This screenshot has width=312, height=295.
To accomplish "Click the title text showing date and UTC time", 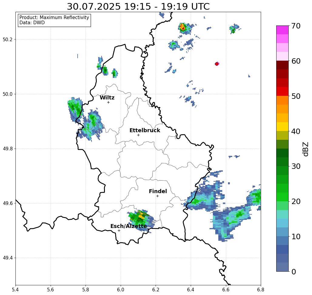I will pyautogui.click(x=138, y=6).
